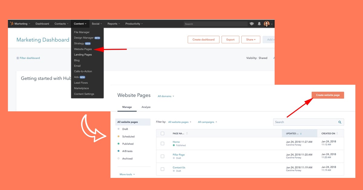Open the notifications bell icon
This screenshot has width=363, height=190.
point(259,24)
